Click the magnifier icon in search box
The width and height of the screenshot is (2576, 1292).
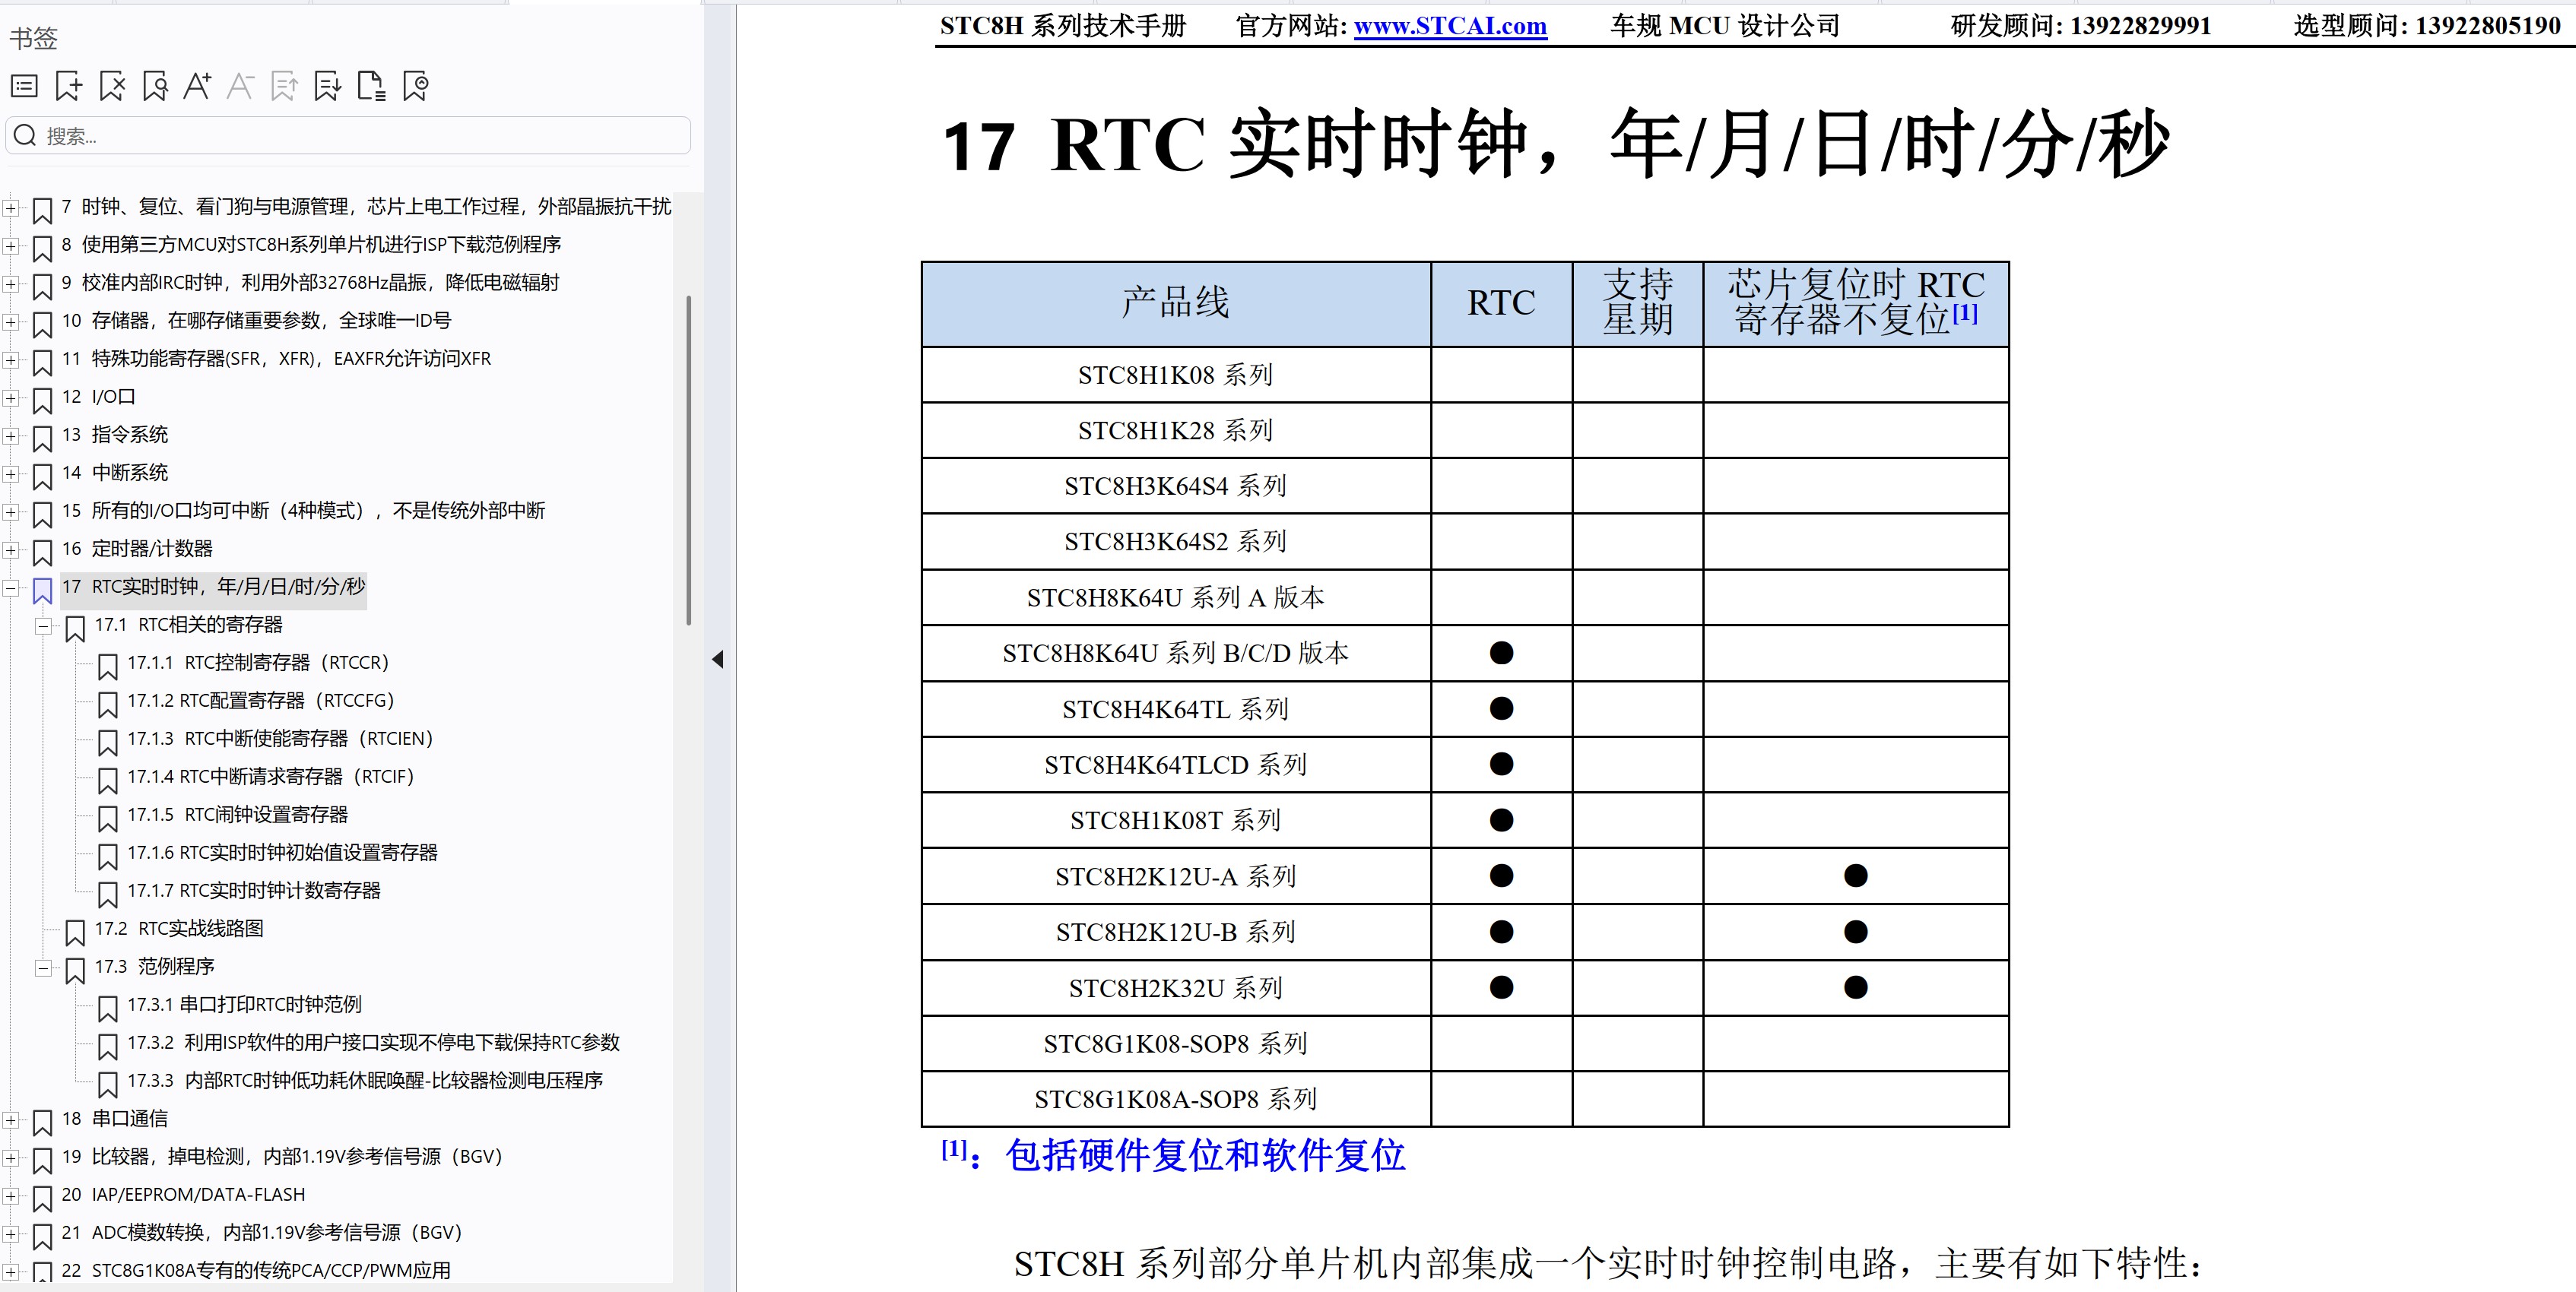pyautogui.click(x=25, y=136)
